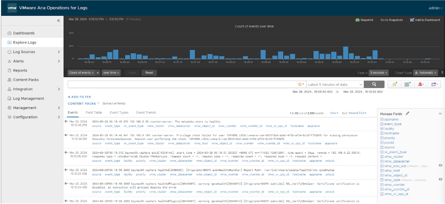Expand the appname field
This screenshot has height=204, width=445.
pyautogui.click(x=382, y=119)
